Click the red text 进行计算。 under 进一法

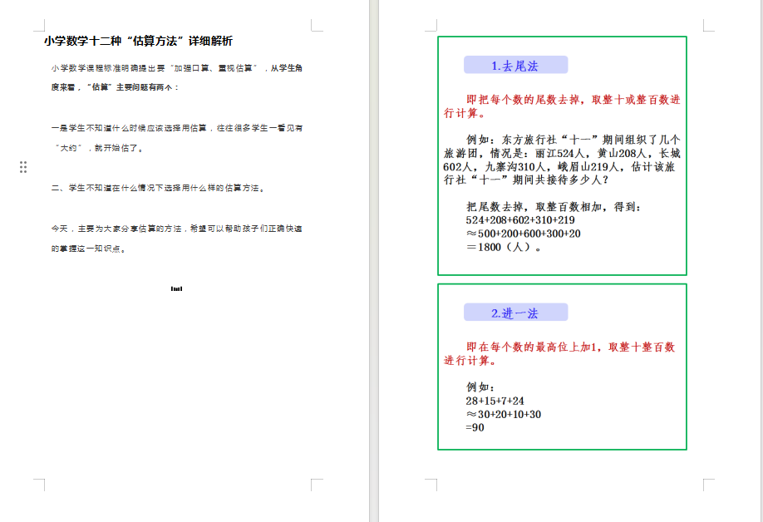(x=470, y=361)
